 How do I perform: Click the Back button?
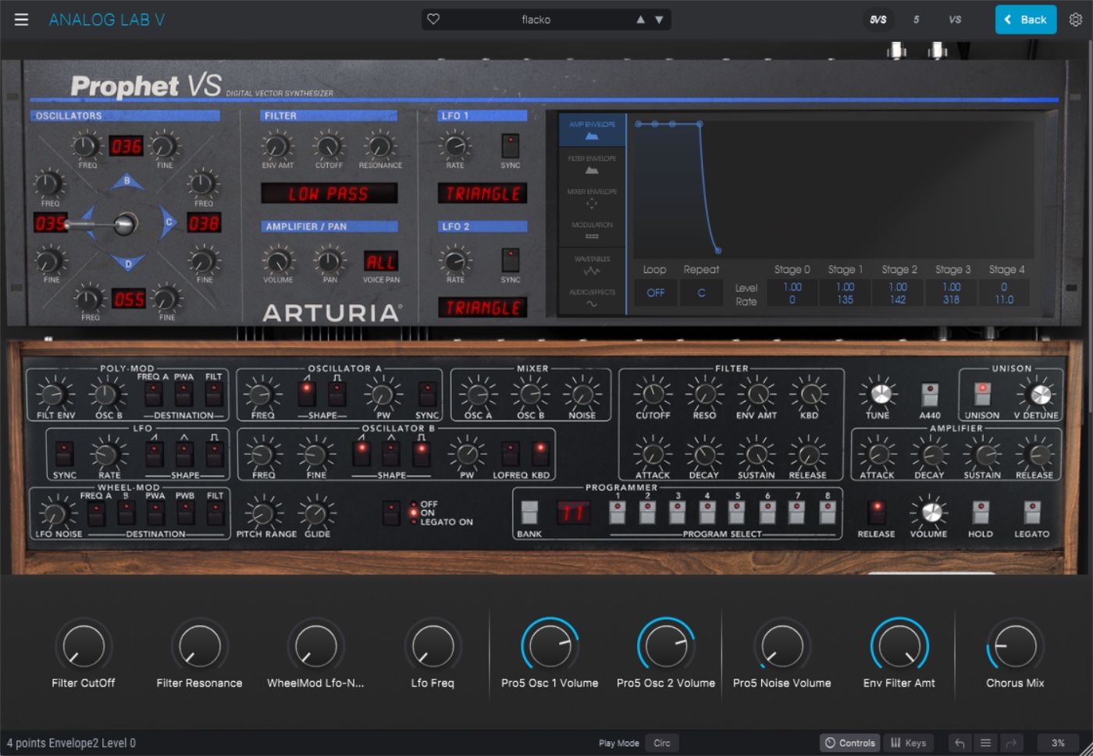[1025, 20]
